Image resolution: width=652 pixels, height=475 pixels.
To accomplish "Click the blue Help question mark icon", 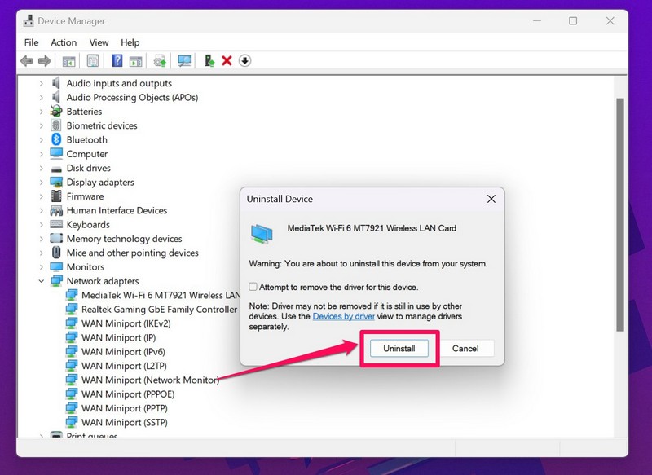I will point(117,61).
